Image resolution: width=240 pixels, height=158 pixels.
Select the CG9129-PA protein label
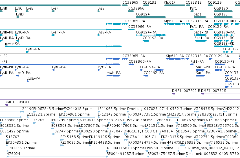point(219,56)
